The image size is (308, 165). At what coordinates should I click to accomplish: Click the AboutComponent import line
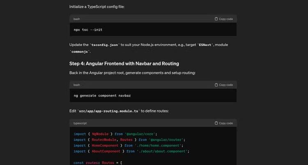pyautogui.click(x=131, y=151)
